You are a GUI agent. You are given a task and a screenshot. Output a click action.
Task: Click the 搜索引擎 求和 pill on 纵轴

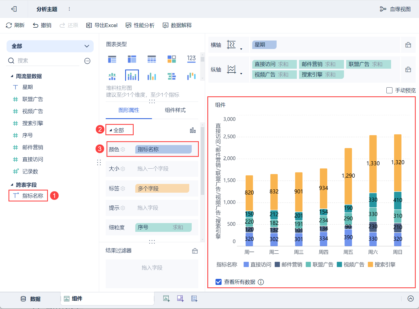(322, 75)
